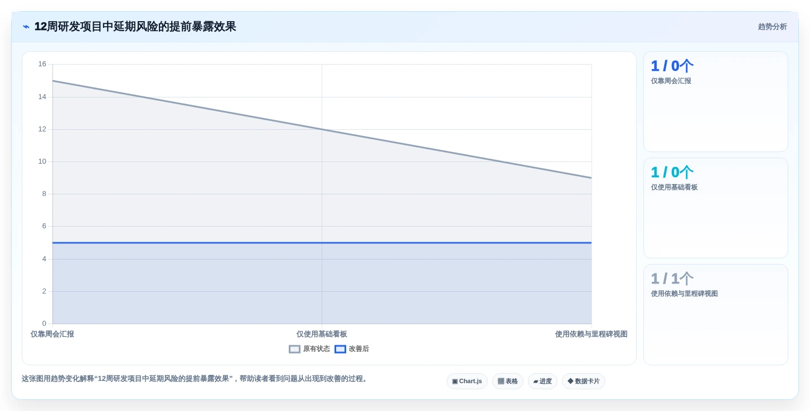The image size is (810, 411).
Task: Click the gray 原有状态 legend swatch
Action: coord(294,349)
